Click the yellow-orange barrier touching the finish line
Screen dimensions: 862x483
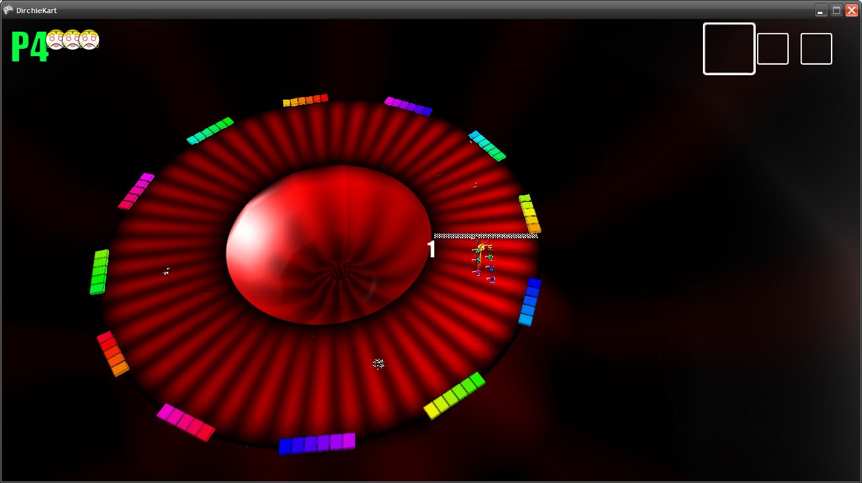point(529,214)
